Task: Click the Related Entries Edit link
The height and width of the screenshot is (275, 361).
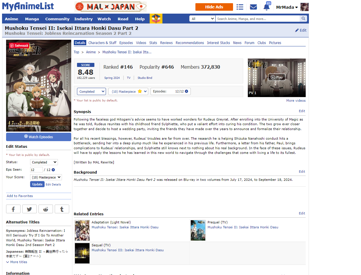Action: (302, 213)
